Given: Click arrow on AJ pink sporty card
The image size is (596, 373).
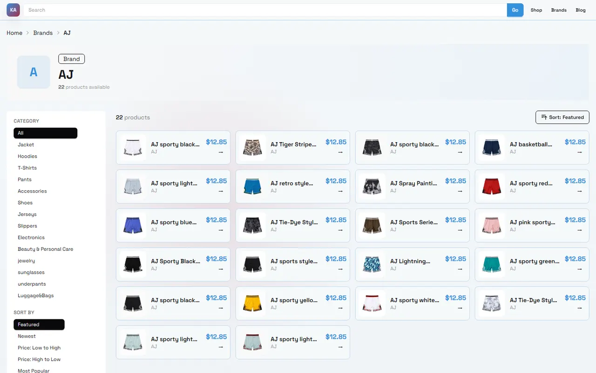Looking at the screenshot, I should click(x=580, y=230).
